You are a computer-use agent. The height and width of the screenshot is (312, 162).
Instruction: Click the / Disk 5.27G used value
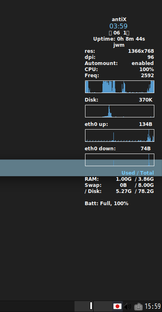point(124,191)
